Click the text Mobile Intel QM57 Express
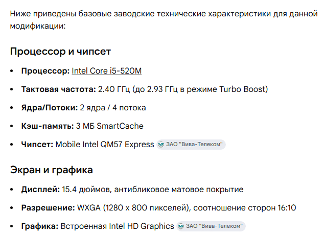This screenshot has width=325, height=235. point(105,145)
